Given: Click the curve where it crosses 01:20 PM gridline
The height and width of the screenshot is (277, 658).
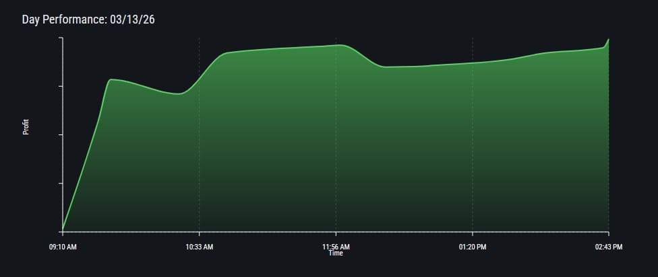Looking at the screenshot, I should click(472, 63).
